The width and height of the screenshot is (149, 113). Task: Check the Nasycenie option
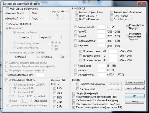(75, 45)
